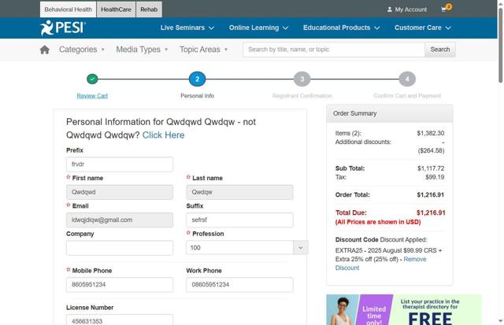
Task: Click the Search button
Action: (440, 50)
